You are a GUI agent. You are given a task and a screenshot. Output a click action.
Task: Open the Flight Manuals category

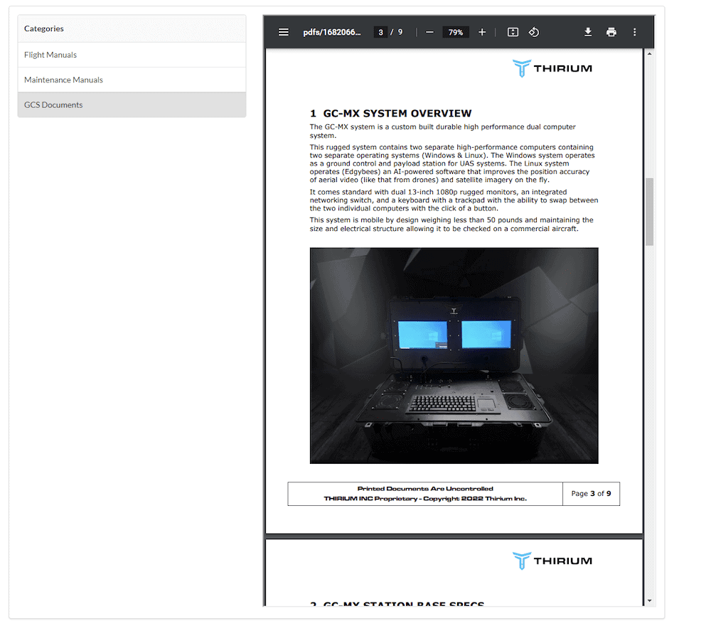pos(132,55)
